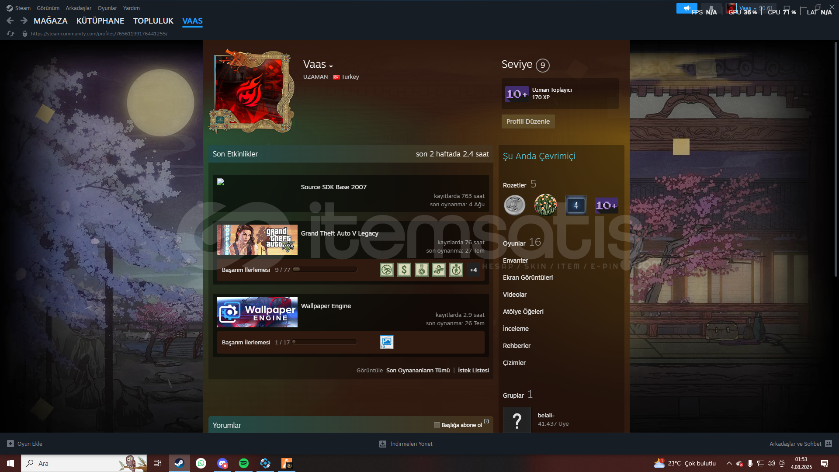839x472 pixels.
Task: Open the Arkadaşlar menu
Action: (x=79, y=8)
